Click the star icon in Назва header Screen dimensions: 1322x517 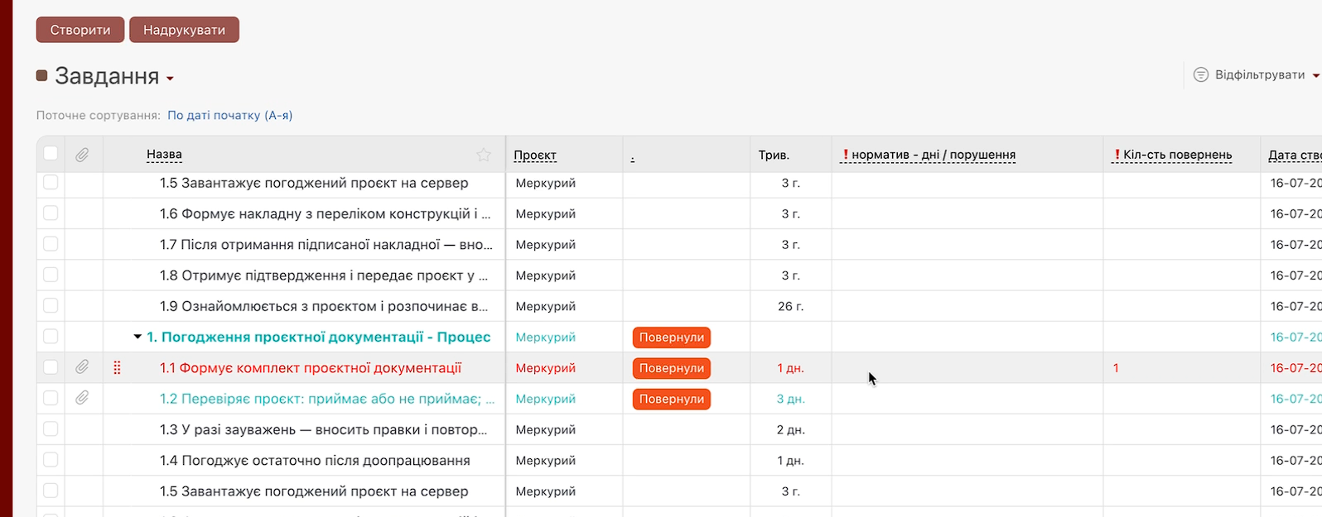484,155
